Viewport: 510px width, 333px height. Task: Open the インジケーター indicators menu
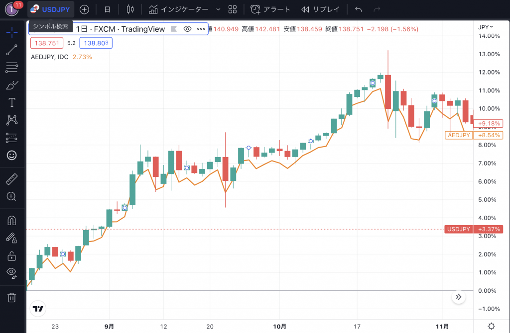(x=179, y=9)
